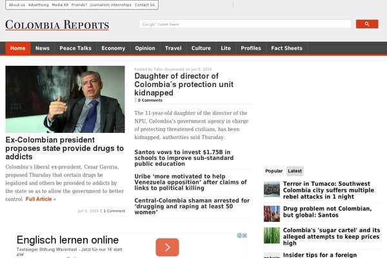Go to Fact Sheets
The image size is (387, 258).
tap(287, 48)
